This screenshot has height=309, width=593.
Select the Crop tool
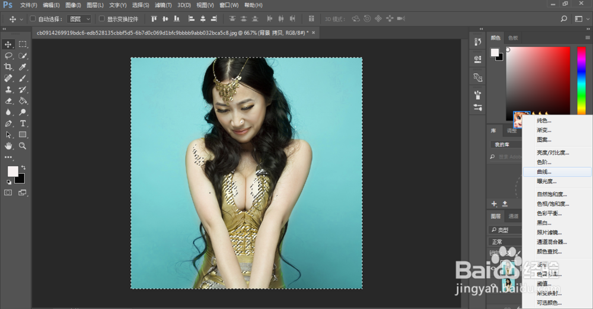click(x=8, y=67)
